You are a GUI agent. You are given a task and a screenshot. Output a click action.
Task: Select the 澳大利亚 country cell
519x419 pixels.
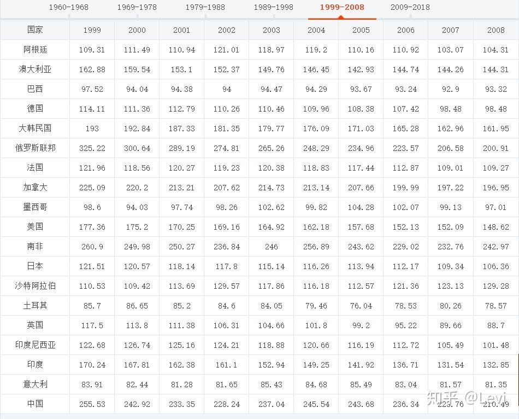(x=35, y=69)
